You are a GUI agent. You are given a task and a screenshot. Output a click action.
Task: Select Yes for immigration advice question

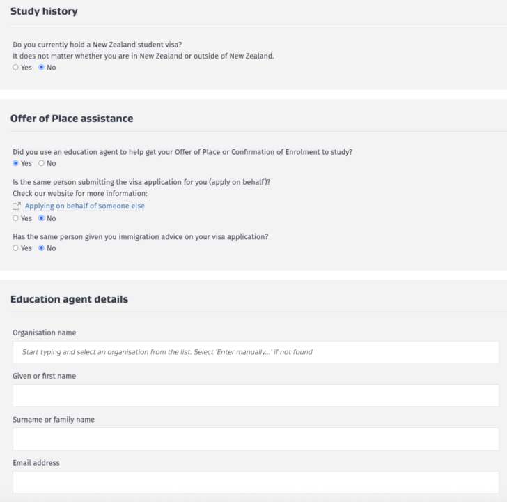pyautogui.click(x=17, y=248)
